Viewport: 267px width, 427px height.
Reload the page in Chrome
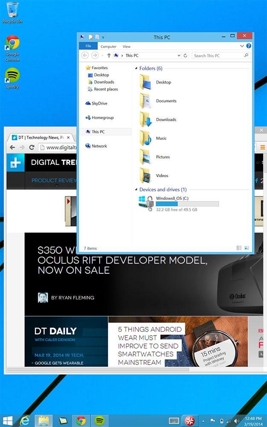(x=32, y=147)
